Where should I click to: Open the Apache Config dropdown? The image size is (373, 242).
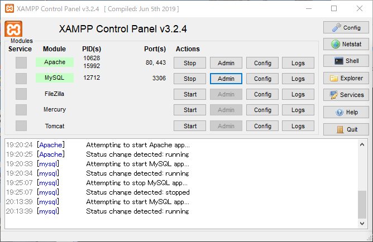coord(262,63)
